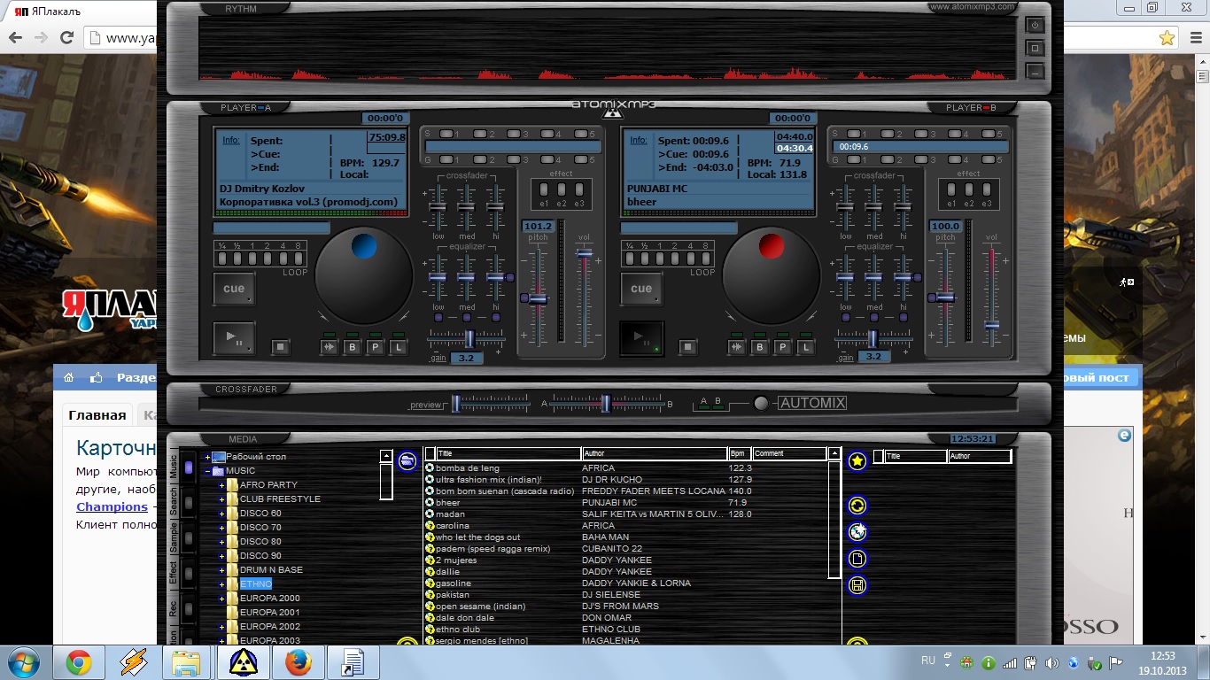Toggle the B button on Player B
This screenshot has height=680, width=1210.
pyautogui.click(x=760, y=347)
